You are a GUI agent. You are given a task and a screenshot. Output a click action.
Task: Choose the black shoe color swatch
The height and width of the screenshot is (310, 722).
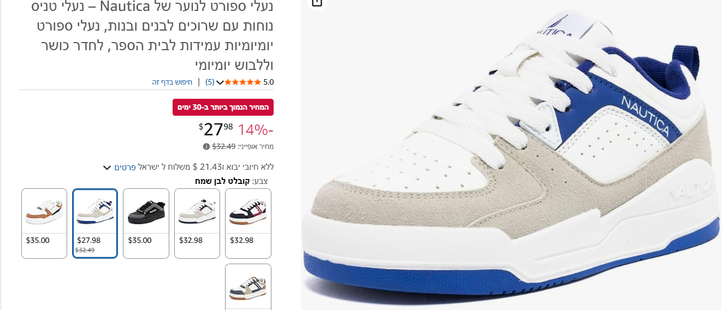[x=146, y=223]
